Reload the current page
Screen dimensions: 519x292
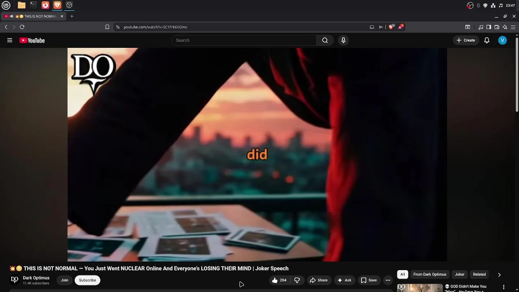22,27
